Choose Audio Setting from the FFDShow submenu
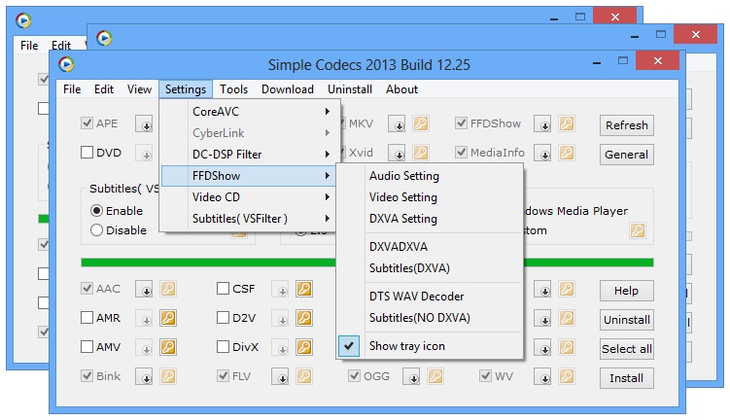The image size is (730, 420). point(403,176)
